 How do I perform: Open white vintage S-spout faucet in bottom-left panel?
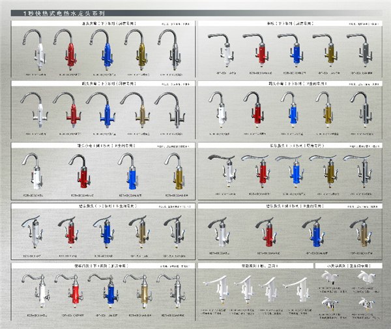[x=36, y=291]
